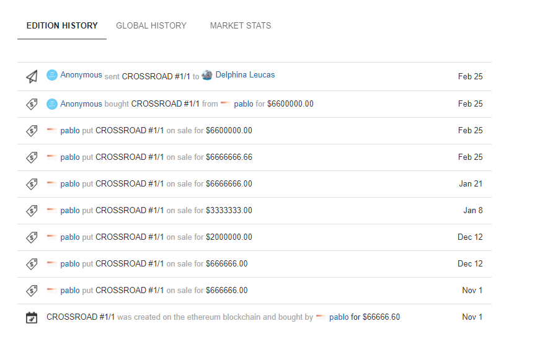Viewport: 558px width, 352px height.
Task: Click pablo avatar on the $6600000.00 sale listing
Action: pyautogui.click(x=52, y=131)
